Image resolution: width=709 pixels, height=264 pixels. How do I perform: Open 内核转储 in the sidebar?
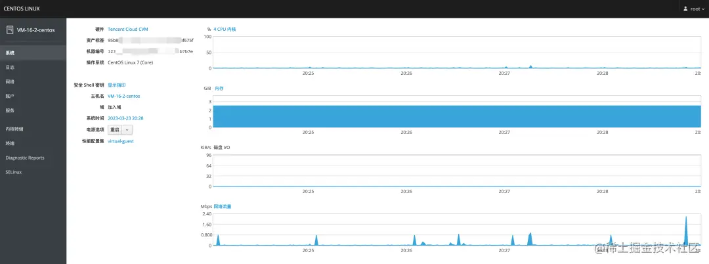33,129
